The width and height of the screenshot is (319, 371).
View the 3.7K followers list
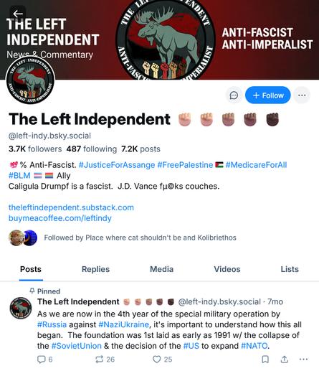coord(35,149)
